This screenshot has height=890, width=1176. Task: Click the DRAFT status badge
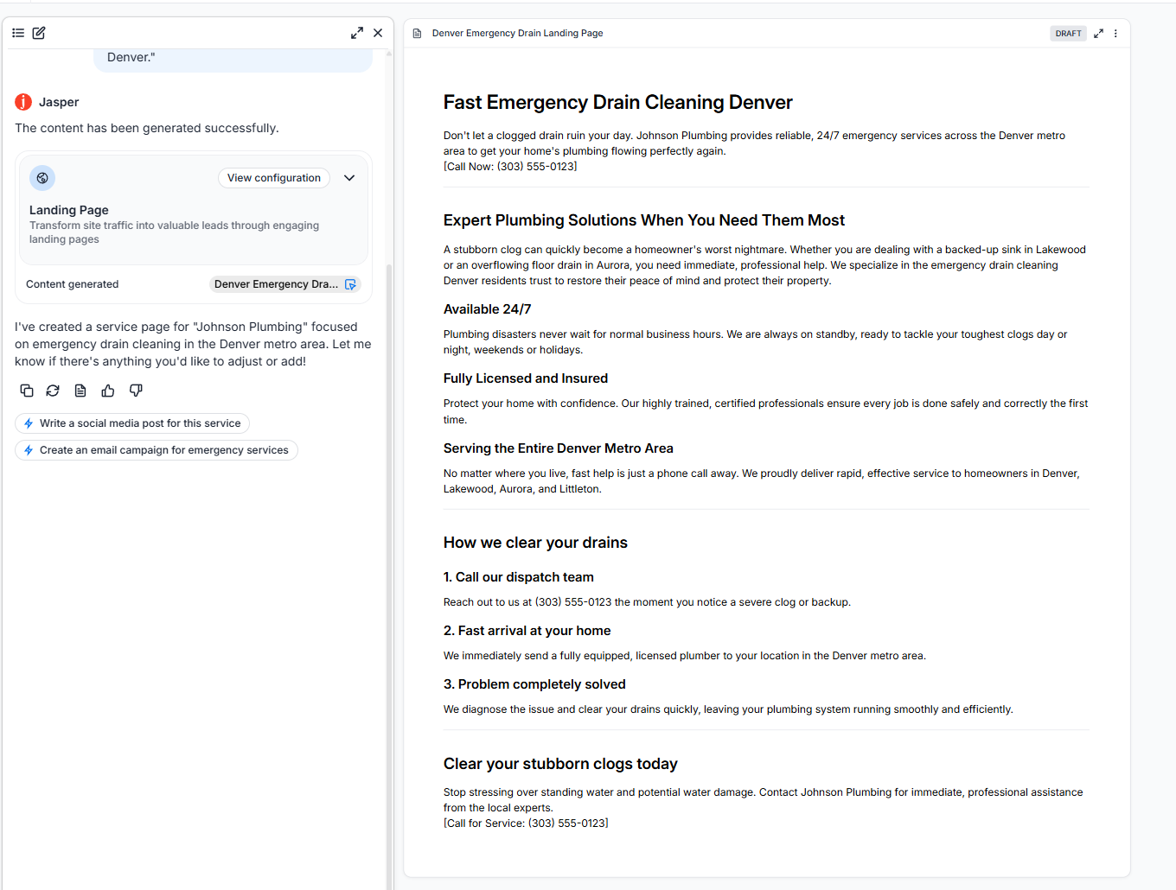[1068, 34]
